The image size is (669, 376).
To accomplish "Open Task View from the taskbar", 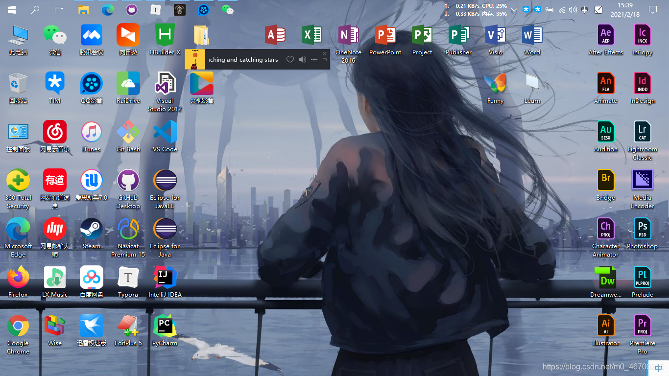I will pyautogui.click(x=59, y=9).
